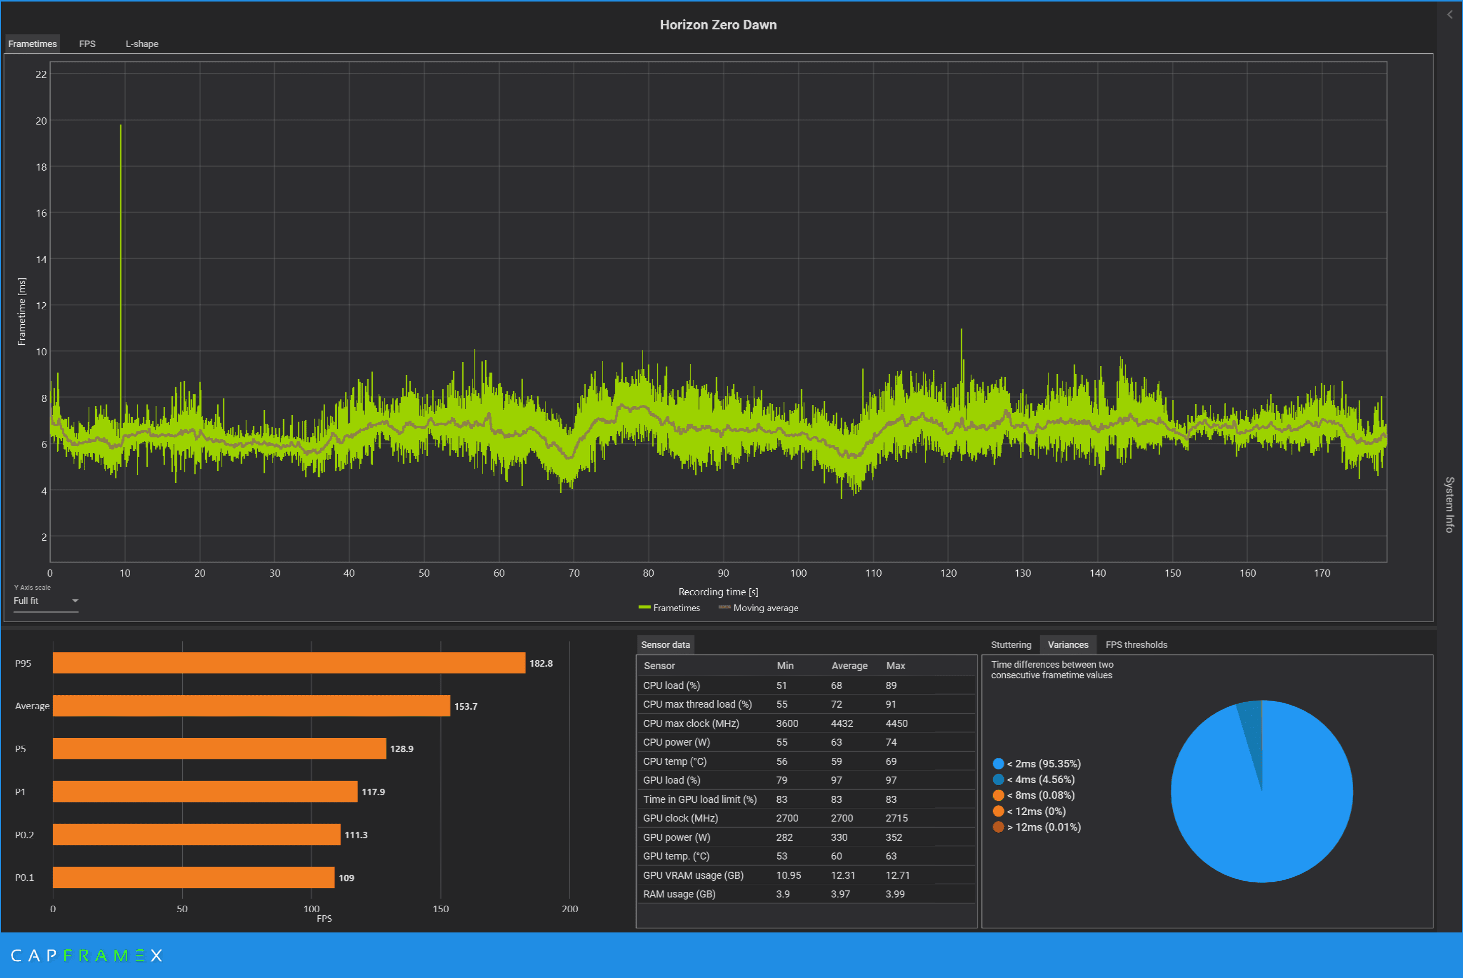
Task: Switch to FPS thresholds tab
Action: 1136,644
